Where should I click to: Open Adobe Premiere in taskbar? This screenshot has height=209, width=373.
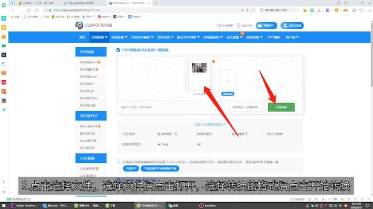click(x=24, y=206)
